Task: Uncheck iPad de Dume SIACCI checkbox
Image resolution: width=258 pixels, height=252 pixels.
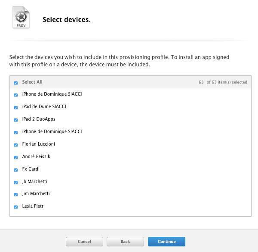Action: pyautogui.click(x=16, y=107)
